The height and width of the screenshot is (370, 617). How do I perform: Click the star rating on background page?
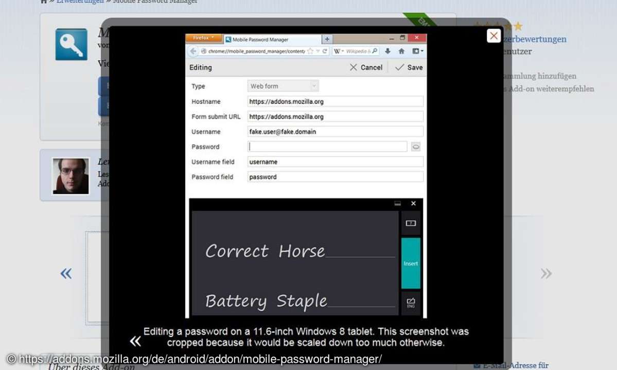(x=499, y=26)
